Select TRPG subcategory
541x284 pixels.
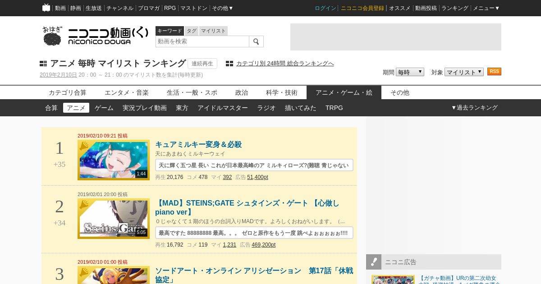click(334, 108)
